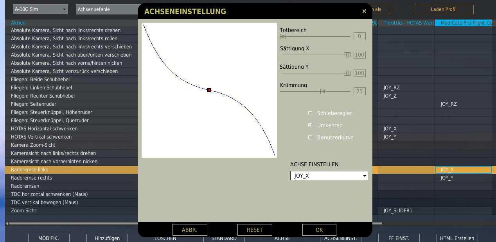Click the Totbereich value field
Image resolution: width=496 pixels, height=242 pixels.
[x=359, y=36]
